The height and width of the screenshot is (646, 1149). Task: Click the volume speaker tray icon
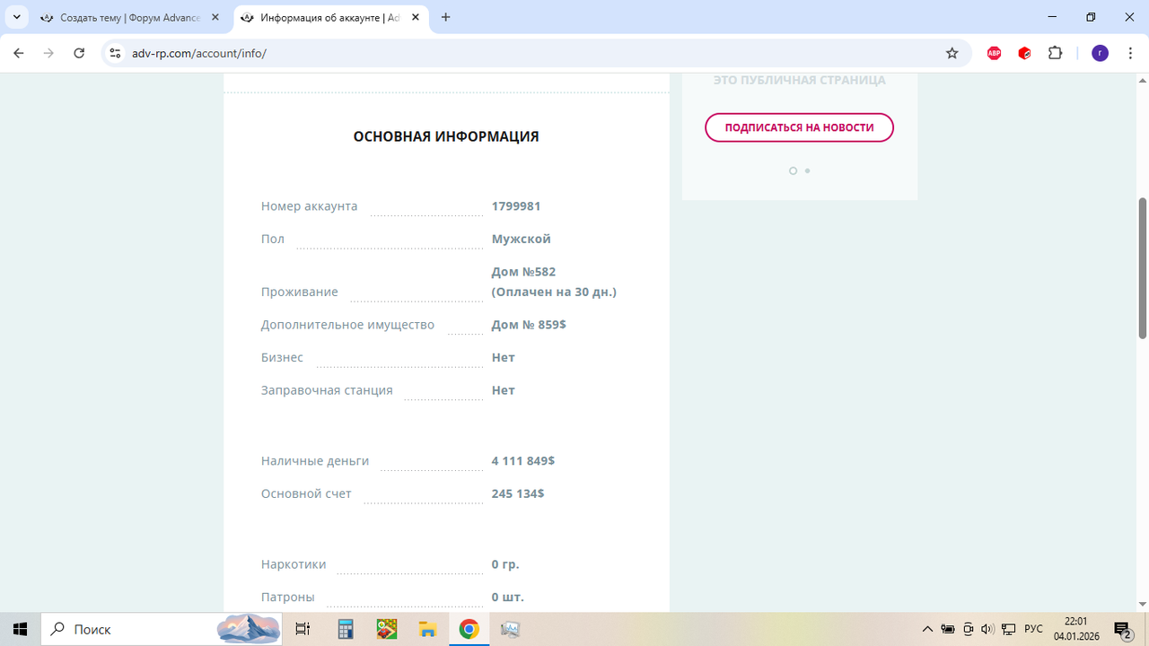[x=988, y=629]
